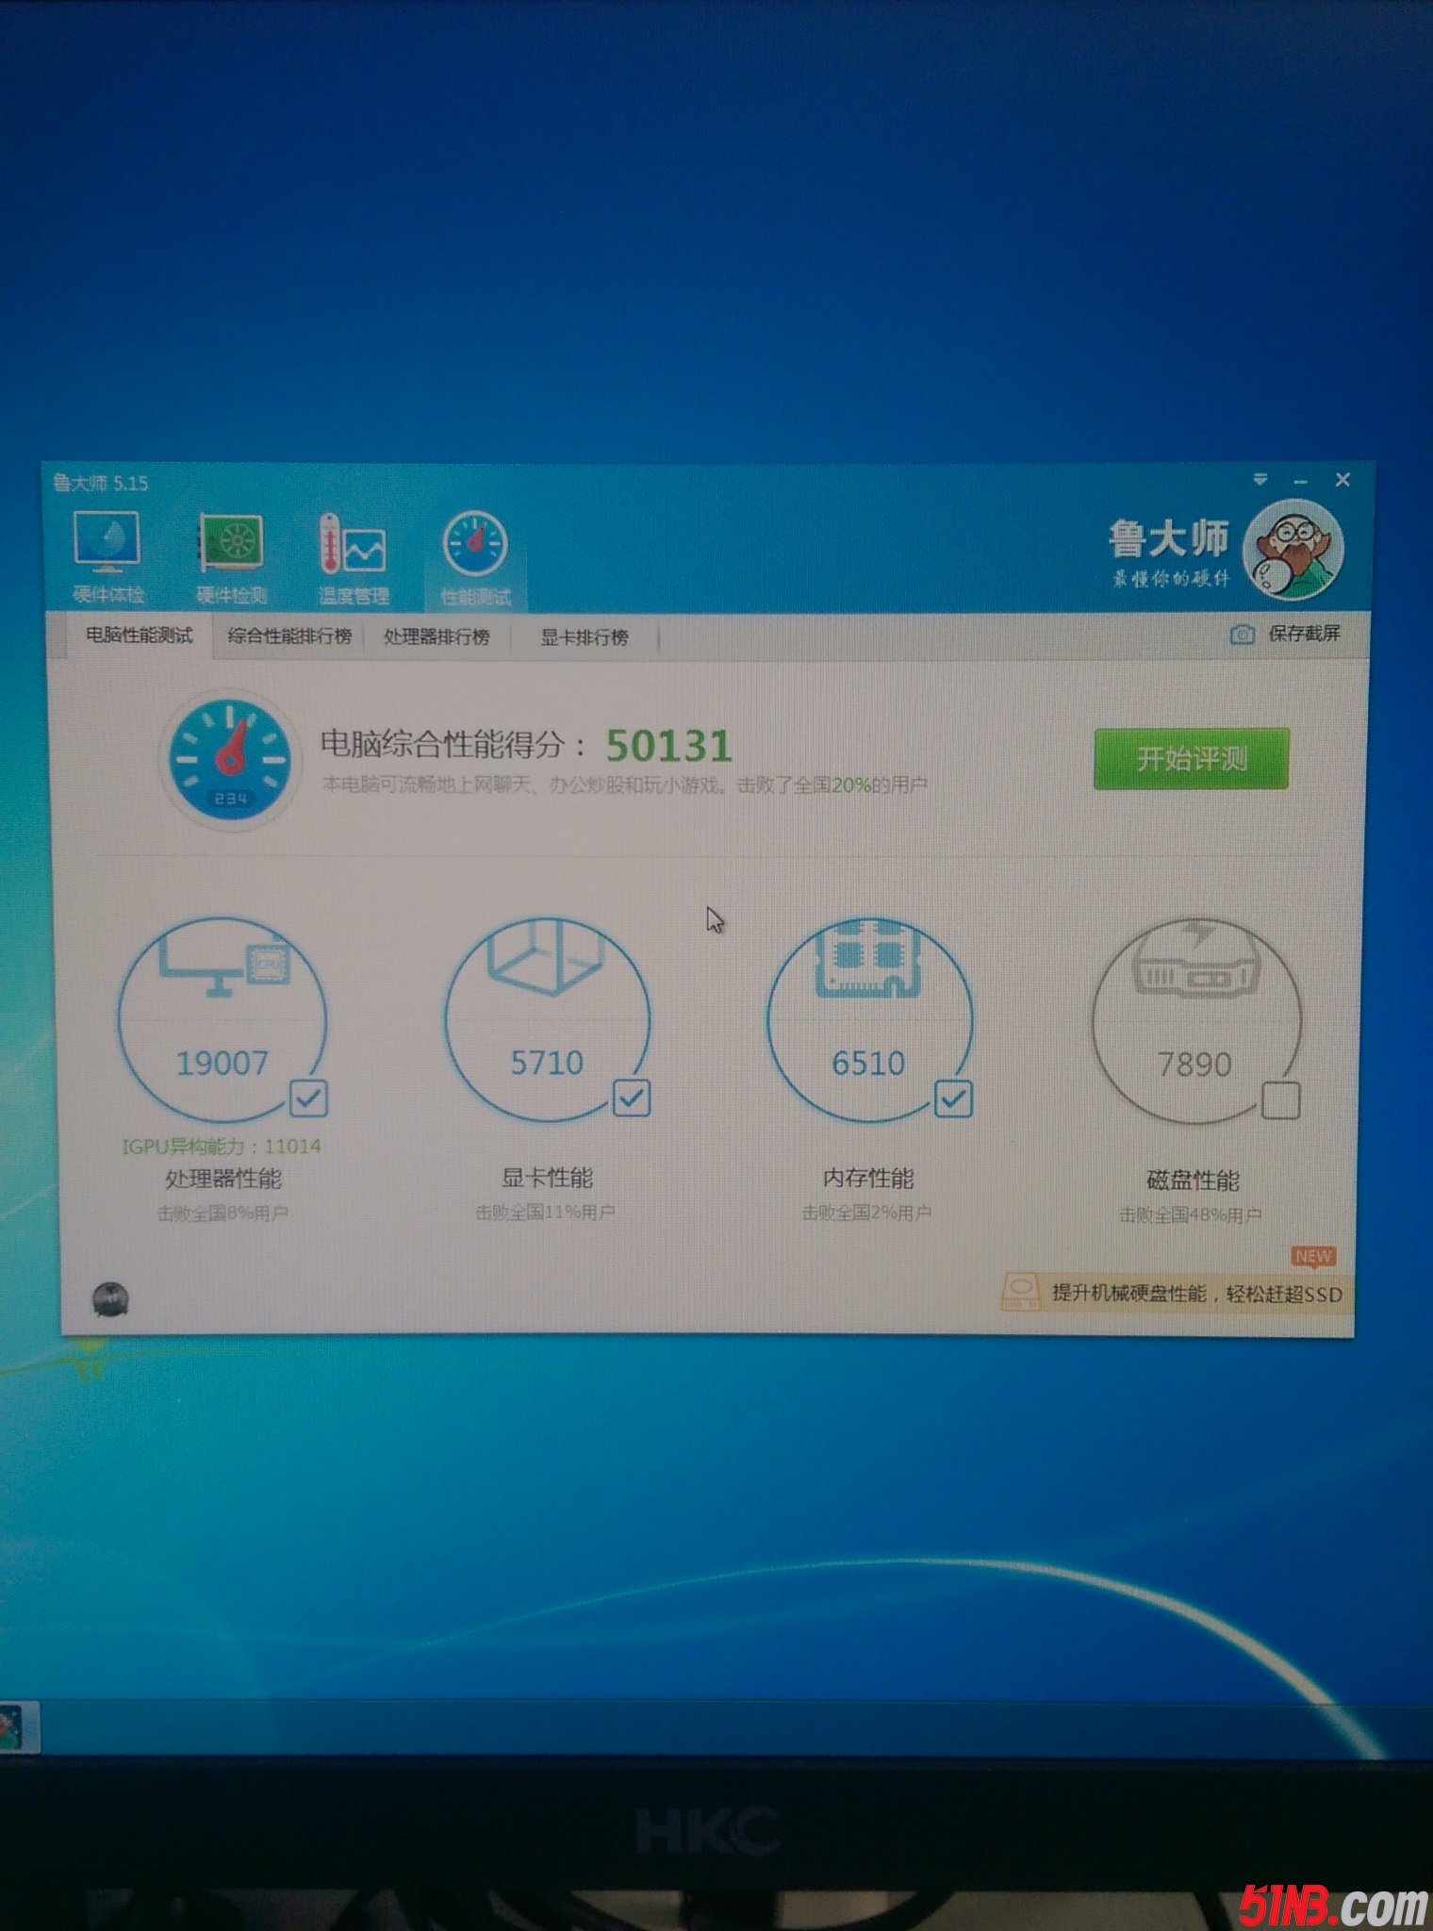
Task: Click the 处理器性能 label
Action: click(x=223, y=1179)
